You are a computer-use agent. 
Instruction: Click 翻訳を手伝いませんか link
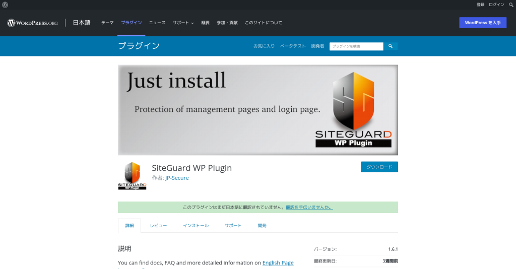click(x=309, y=207)
